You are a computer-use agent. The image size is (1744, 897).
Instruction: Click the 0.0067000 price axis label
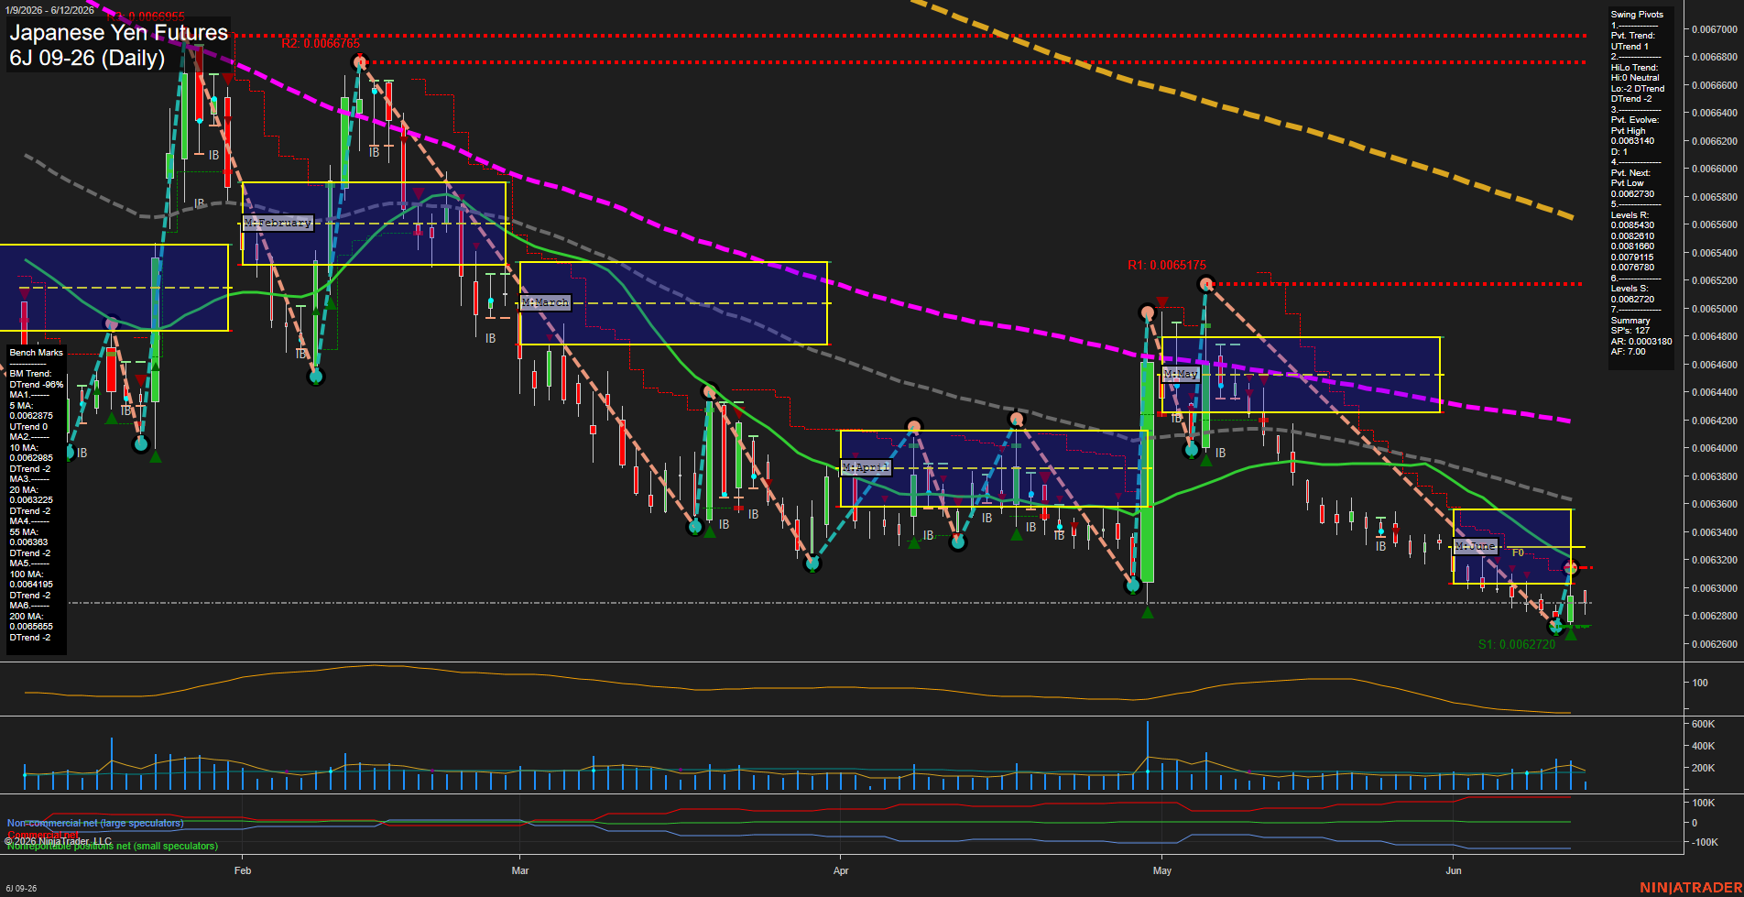[1714, 29]
